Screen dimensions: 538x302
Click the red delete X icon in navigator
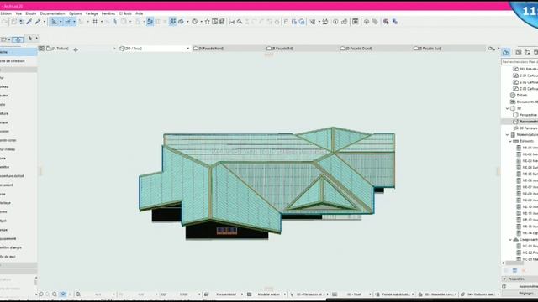(524, 270)
